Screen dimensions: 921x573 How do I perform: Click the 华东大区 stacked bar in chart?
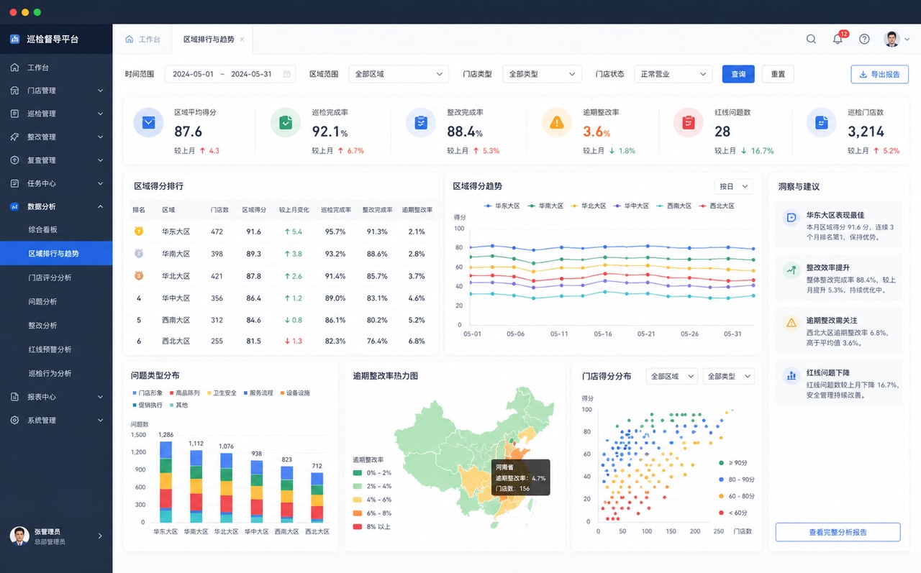(x=165, y=482)
